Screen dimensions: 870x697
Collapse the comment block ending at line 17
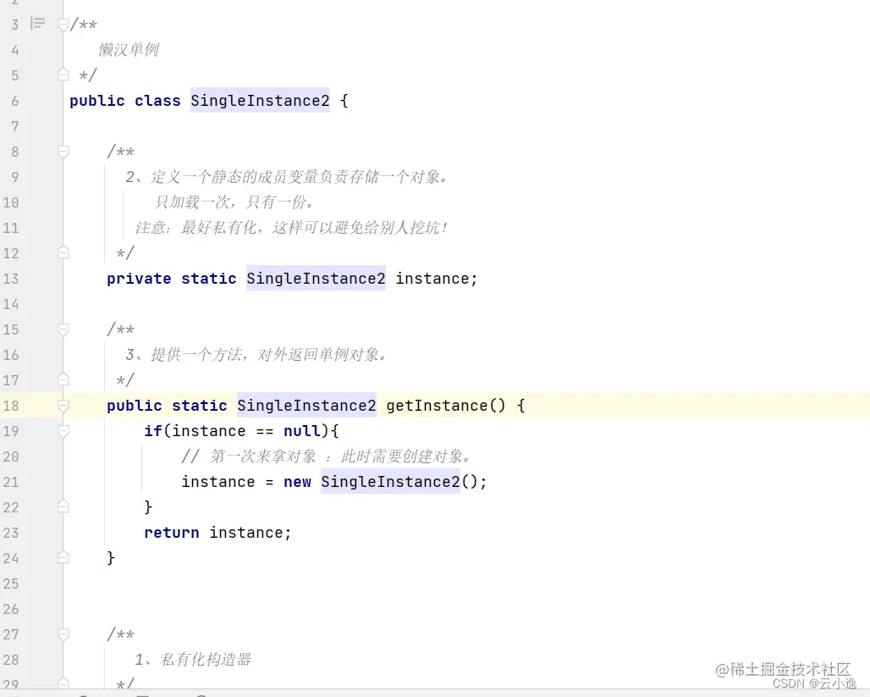point(63,380)
